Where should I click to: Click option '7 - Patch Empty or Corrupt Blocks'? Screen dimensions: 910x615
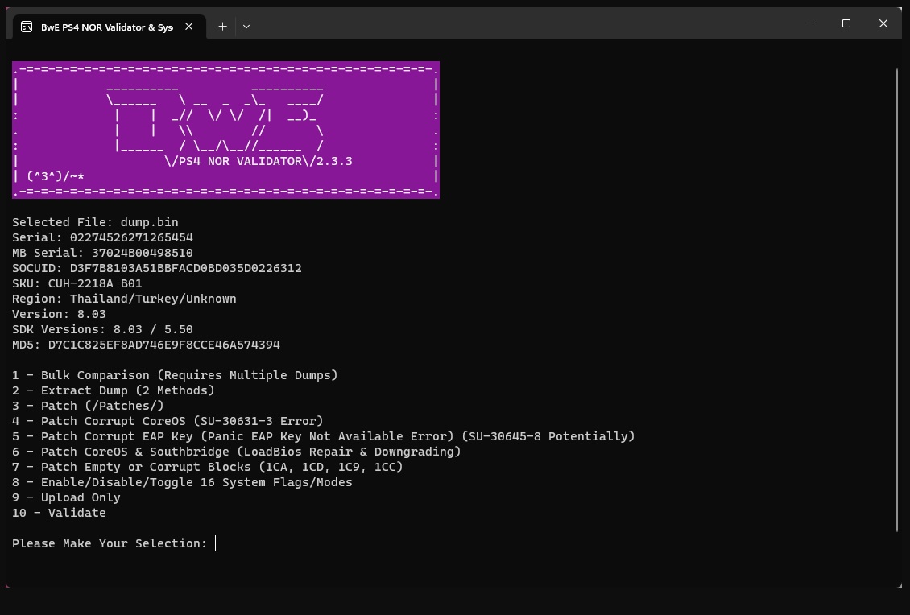pyautogui.click(x=208, y=466)
